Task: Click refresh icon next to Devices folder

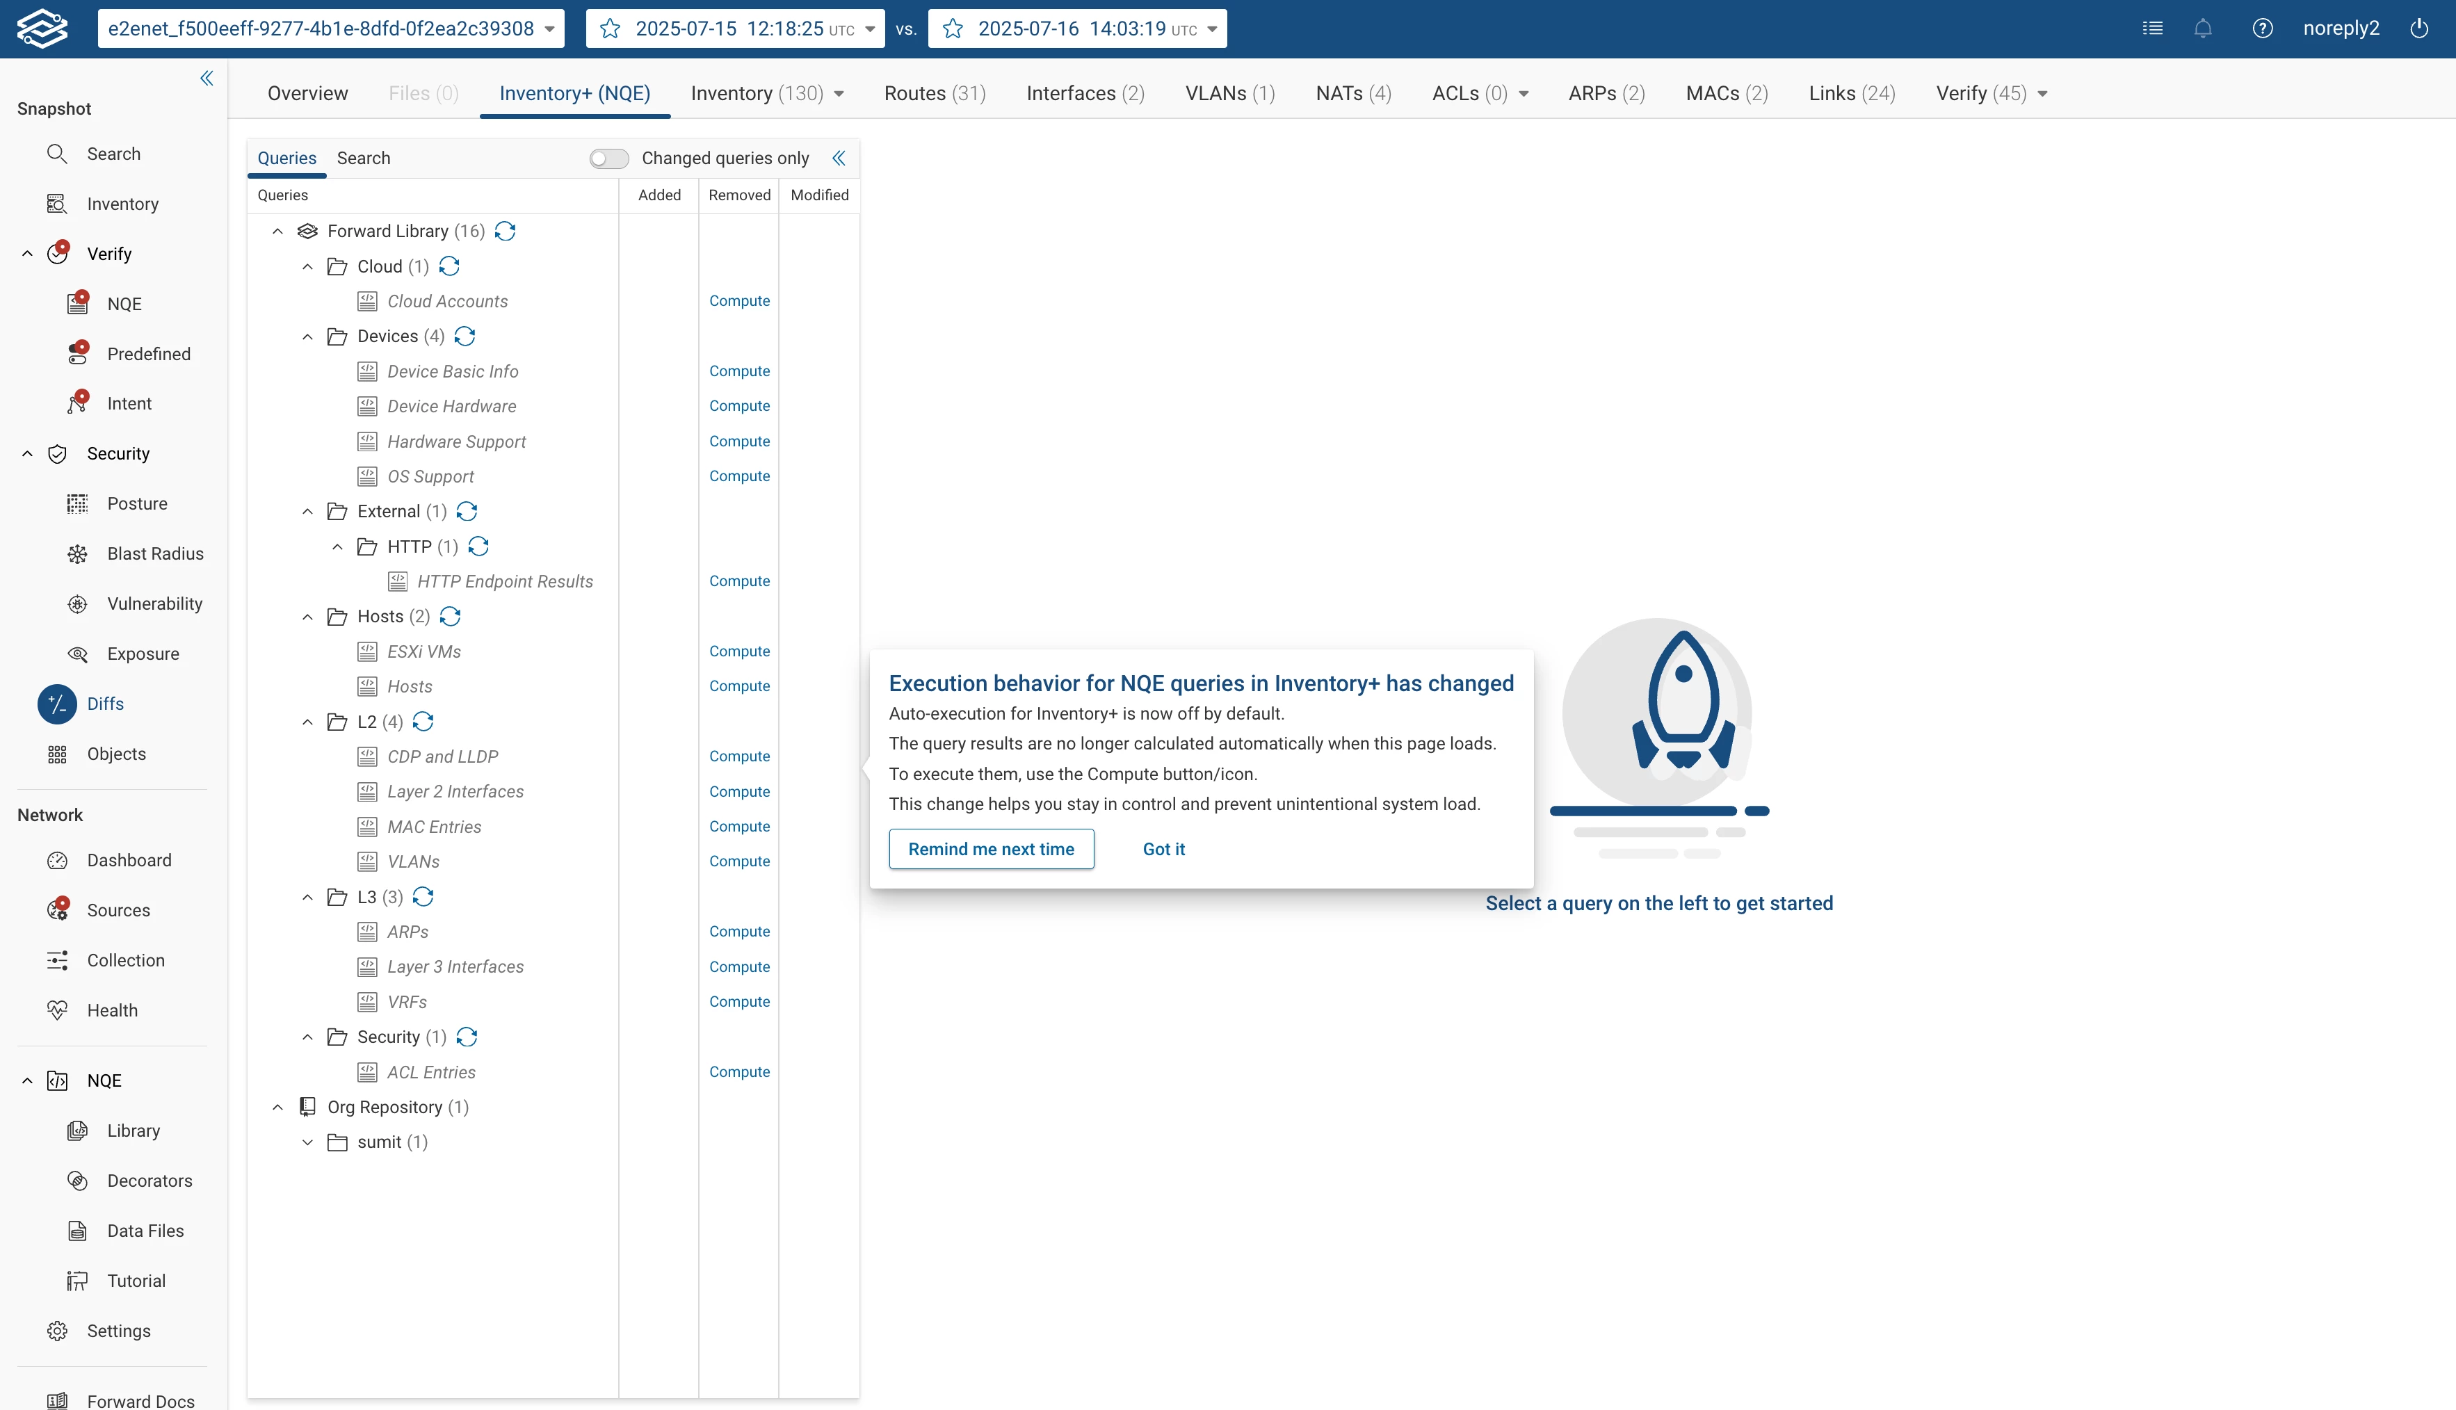Action: coord(465,336)
